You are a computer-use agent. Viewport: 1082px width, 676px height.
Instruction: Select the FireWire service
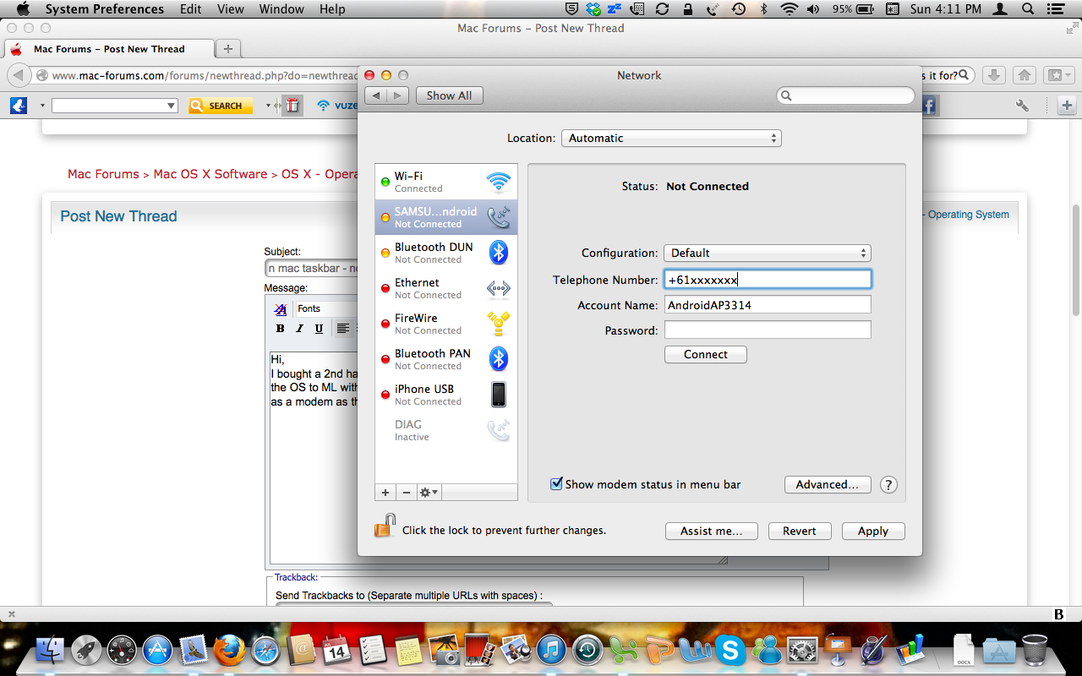coord(446,324)
